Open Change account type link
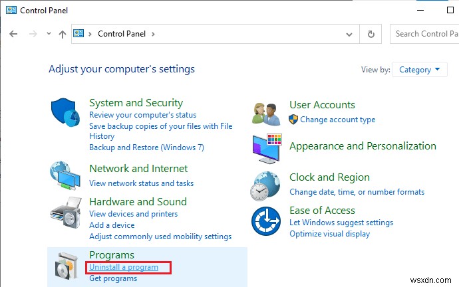The width and height of the screenshot is (459, 287). 337,120
